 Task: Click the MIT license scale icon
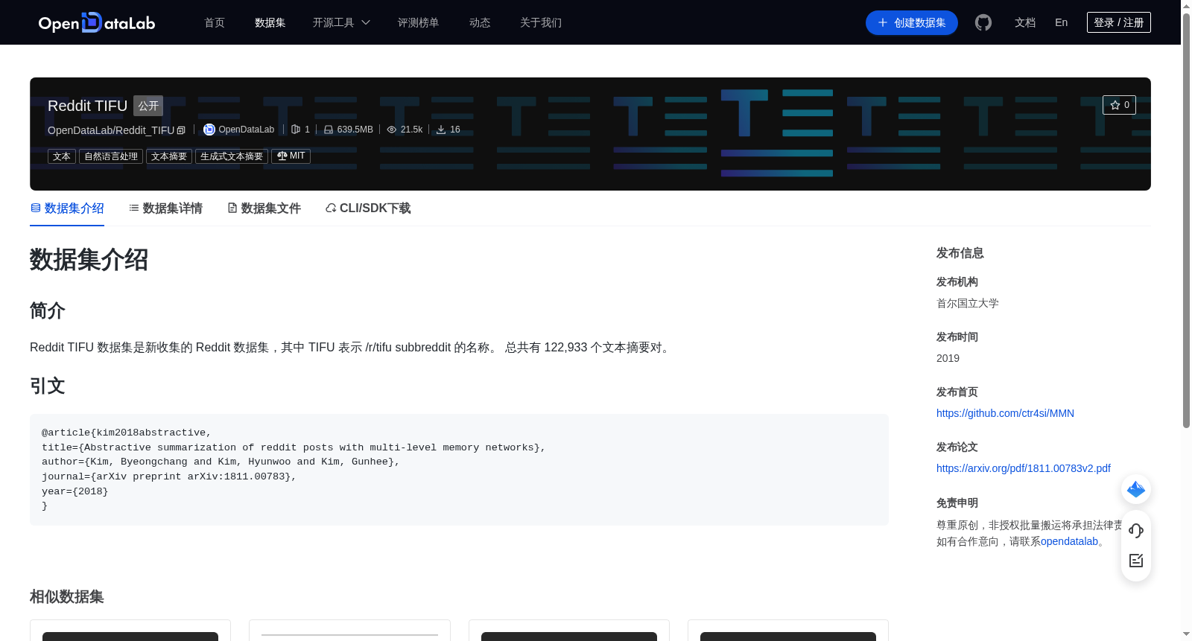pyautogui.click(x=282, y=156)
